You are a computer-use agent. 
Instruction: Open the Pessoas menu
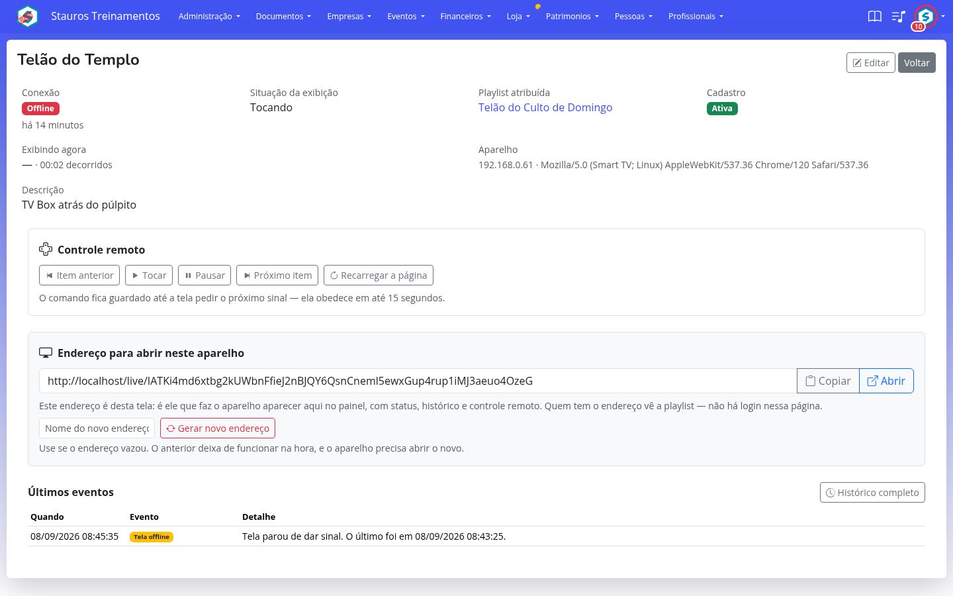633,17
